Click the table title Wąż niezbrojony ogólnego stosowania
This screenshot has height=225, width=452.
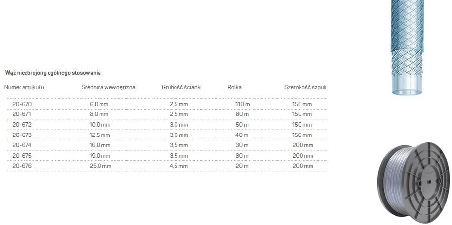[53, 73]
